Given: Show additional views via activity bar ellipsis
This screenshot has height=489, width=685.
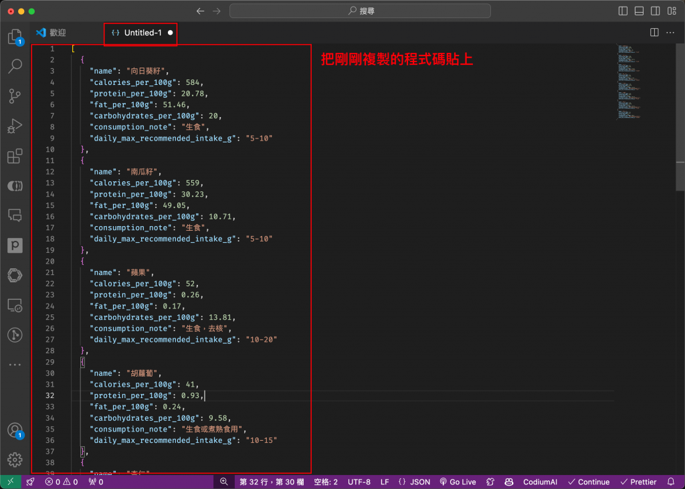Looking at the screenshot, I should coord(15,365).
